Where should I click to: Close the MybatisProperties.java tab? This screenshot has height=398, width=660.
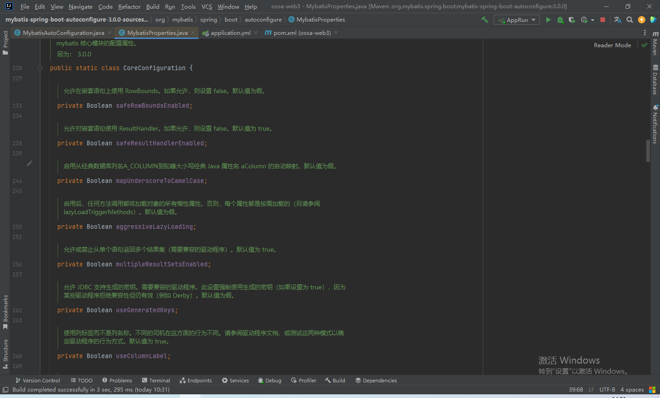[x=193, y=33]
